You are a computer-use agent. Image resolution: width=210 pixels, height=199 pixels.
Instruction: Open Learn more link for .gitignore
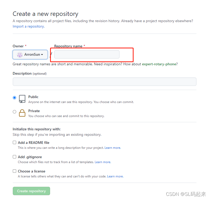103,162
